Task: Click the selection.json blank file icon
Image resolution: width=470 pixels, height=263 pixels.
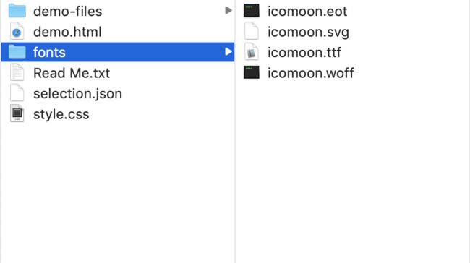Action: click(17, 93)
